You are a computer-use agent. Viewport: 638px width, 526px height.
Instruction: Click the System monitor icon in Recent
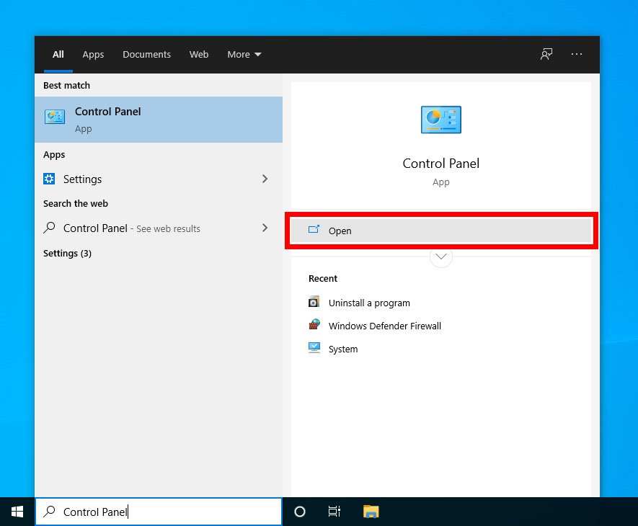[314, 348]
